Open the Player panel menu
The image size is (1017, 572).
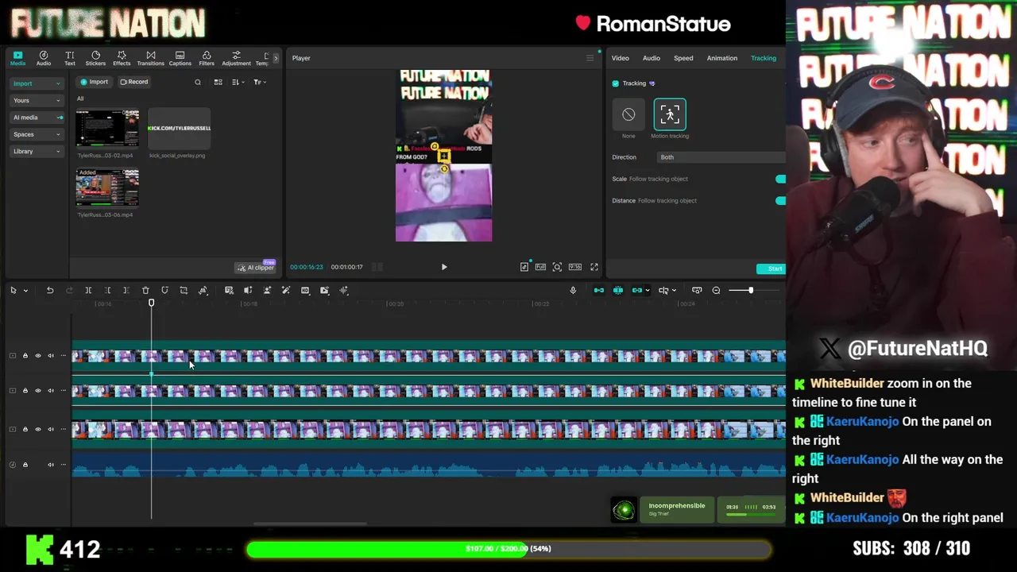click(590, 58)
